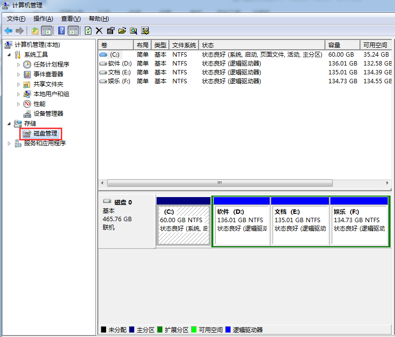Image resolution: width=395 pixels, height=337 pixels.
Task: Sort by the 文件系统 column header
Action: coord(184,45)
